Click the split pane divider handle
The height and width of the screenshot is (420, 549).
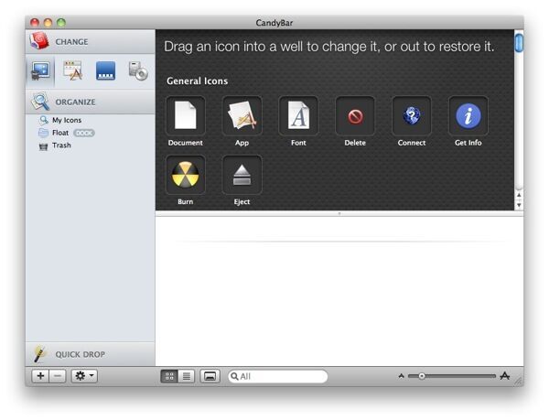(x=339, y=213)
